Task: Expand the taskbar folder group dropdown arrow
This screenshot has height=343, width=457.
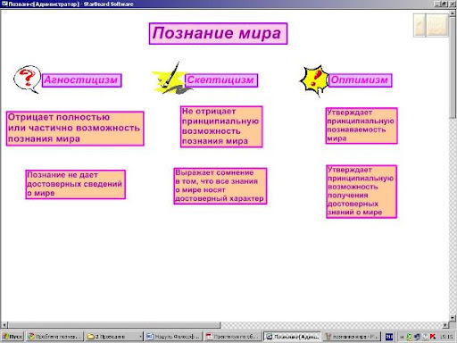Action: 140,337
